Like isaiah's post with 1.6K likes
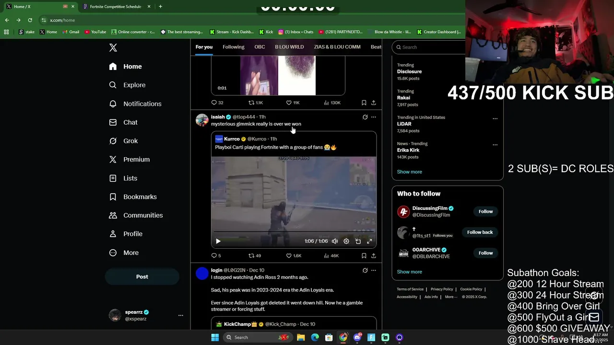Viewport: 614px width, 345px height. click(293, 256)
